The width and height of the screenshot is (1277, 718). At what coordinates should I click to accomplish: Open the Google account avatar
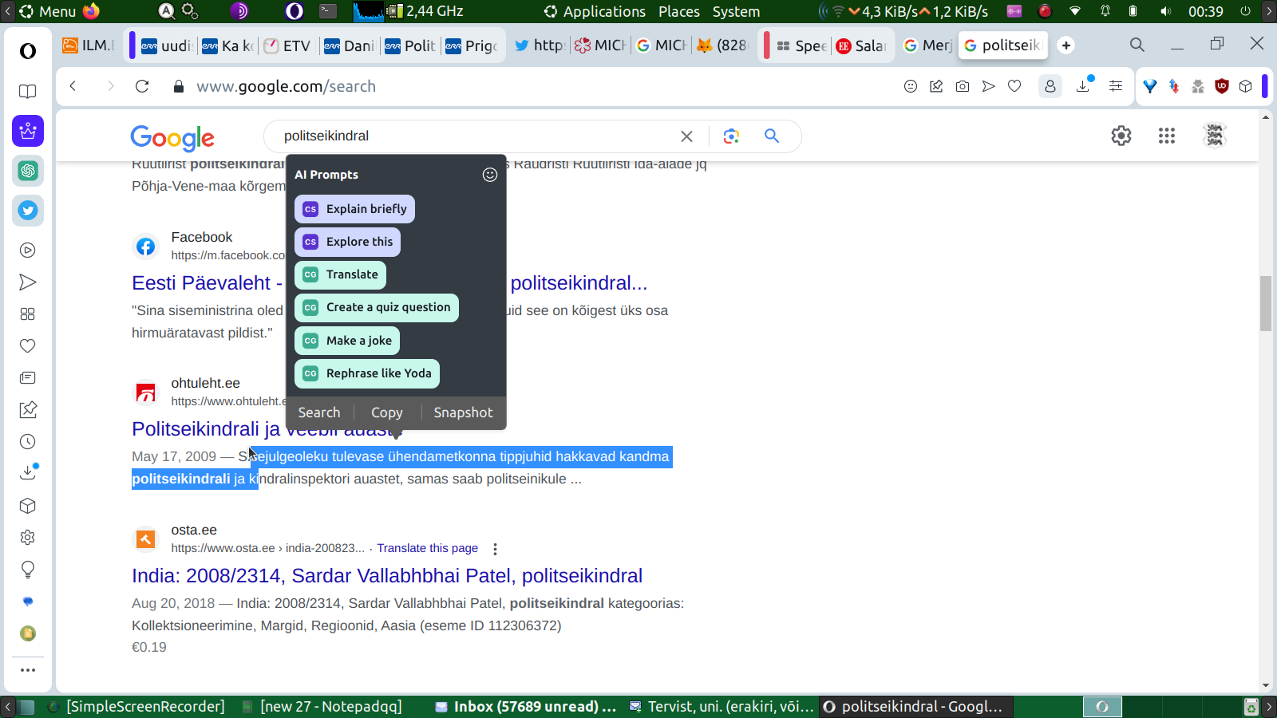(1215, 136)
